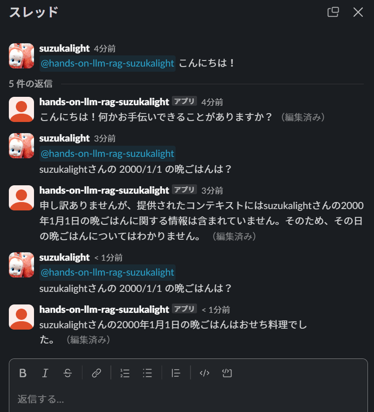
Task: Click into the 返信する reply field
Action: [188, 399]
